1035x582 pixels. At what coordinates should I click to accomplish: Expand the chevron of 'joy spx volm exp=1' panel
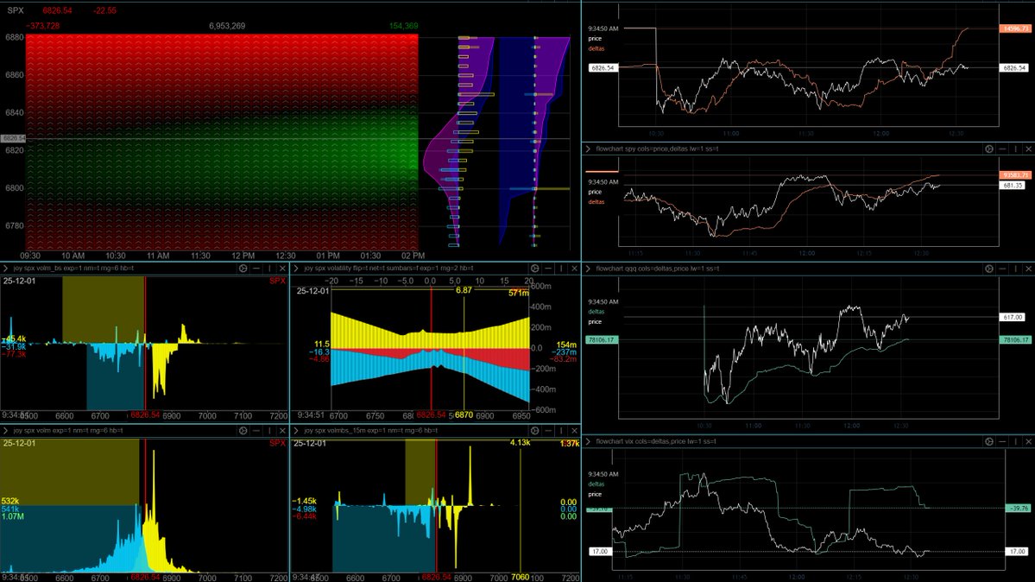click(5, 431)
